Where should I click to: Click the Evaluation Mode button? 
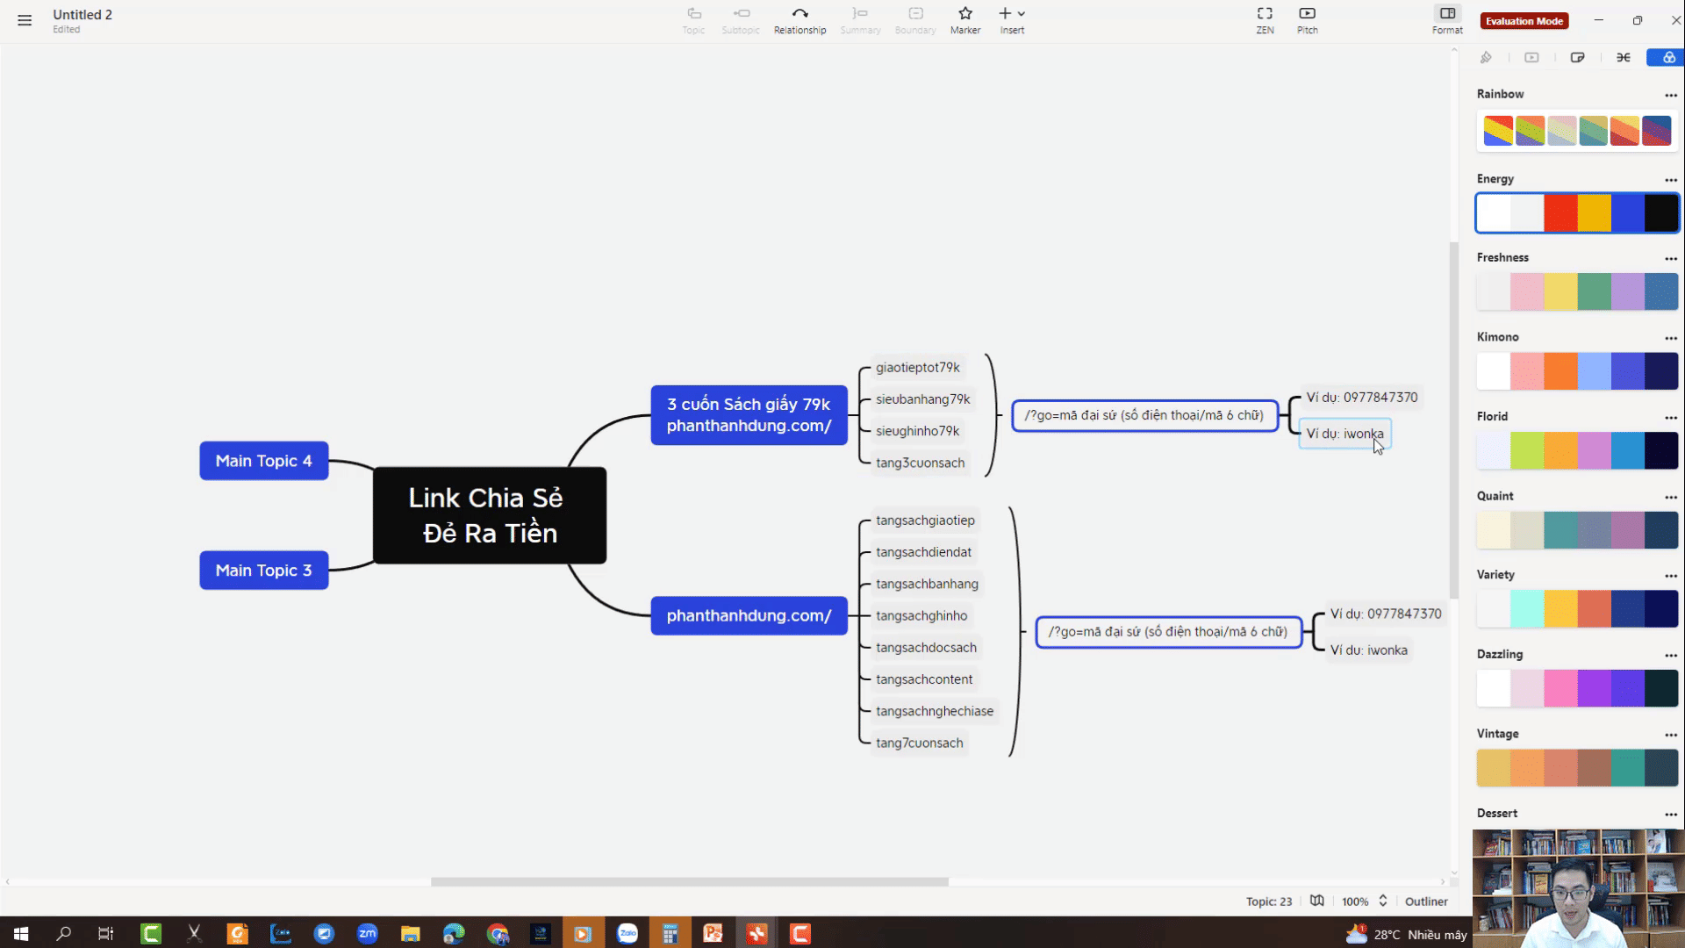(x=1524, y=21)
